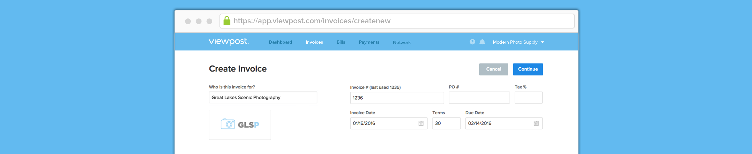The image size is (752, 154).
Task: Go to the Dashboard tab
Action: 280,42
